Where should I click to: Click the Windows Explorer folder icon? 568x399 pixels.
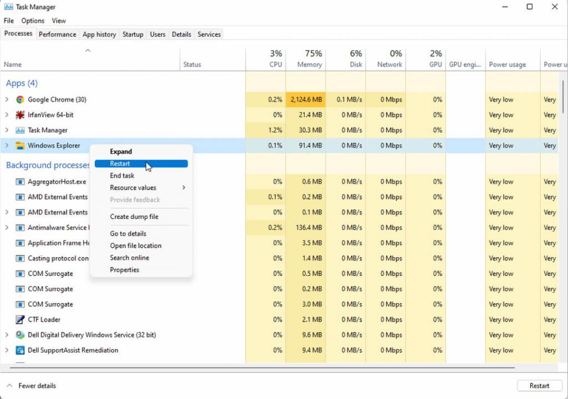coord(20,146)
